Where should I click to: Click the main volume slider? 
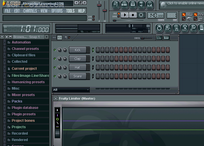(99, 5)
